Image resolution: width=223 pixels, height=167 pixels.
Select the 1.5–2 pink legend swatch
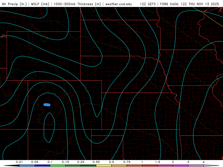(165, 166)
